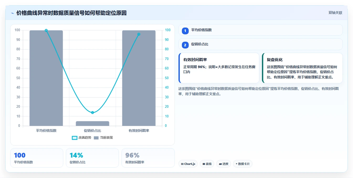Click the teal 改善趋势 legend swatch

[x=75, y=138]
